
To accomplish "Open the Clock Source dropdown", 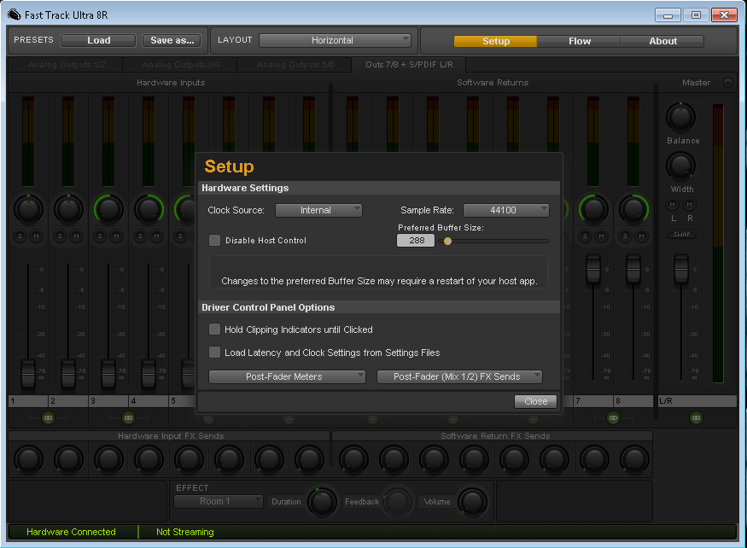I will click(318, 210).
